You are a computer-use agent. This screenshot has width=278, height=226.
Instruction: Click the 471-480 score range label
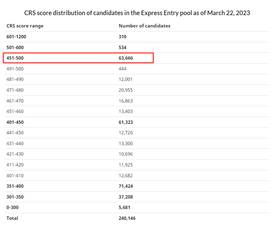click(x=15, y=90)
